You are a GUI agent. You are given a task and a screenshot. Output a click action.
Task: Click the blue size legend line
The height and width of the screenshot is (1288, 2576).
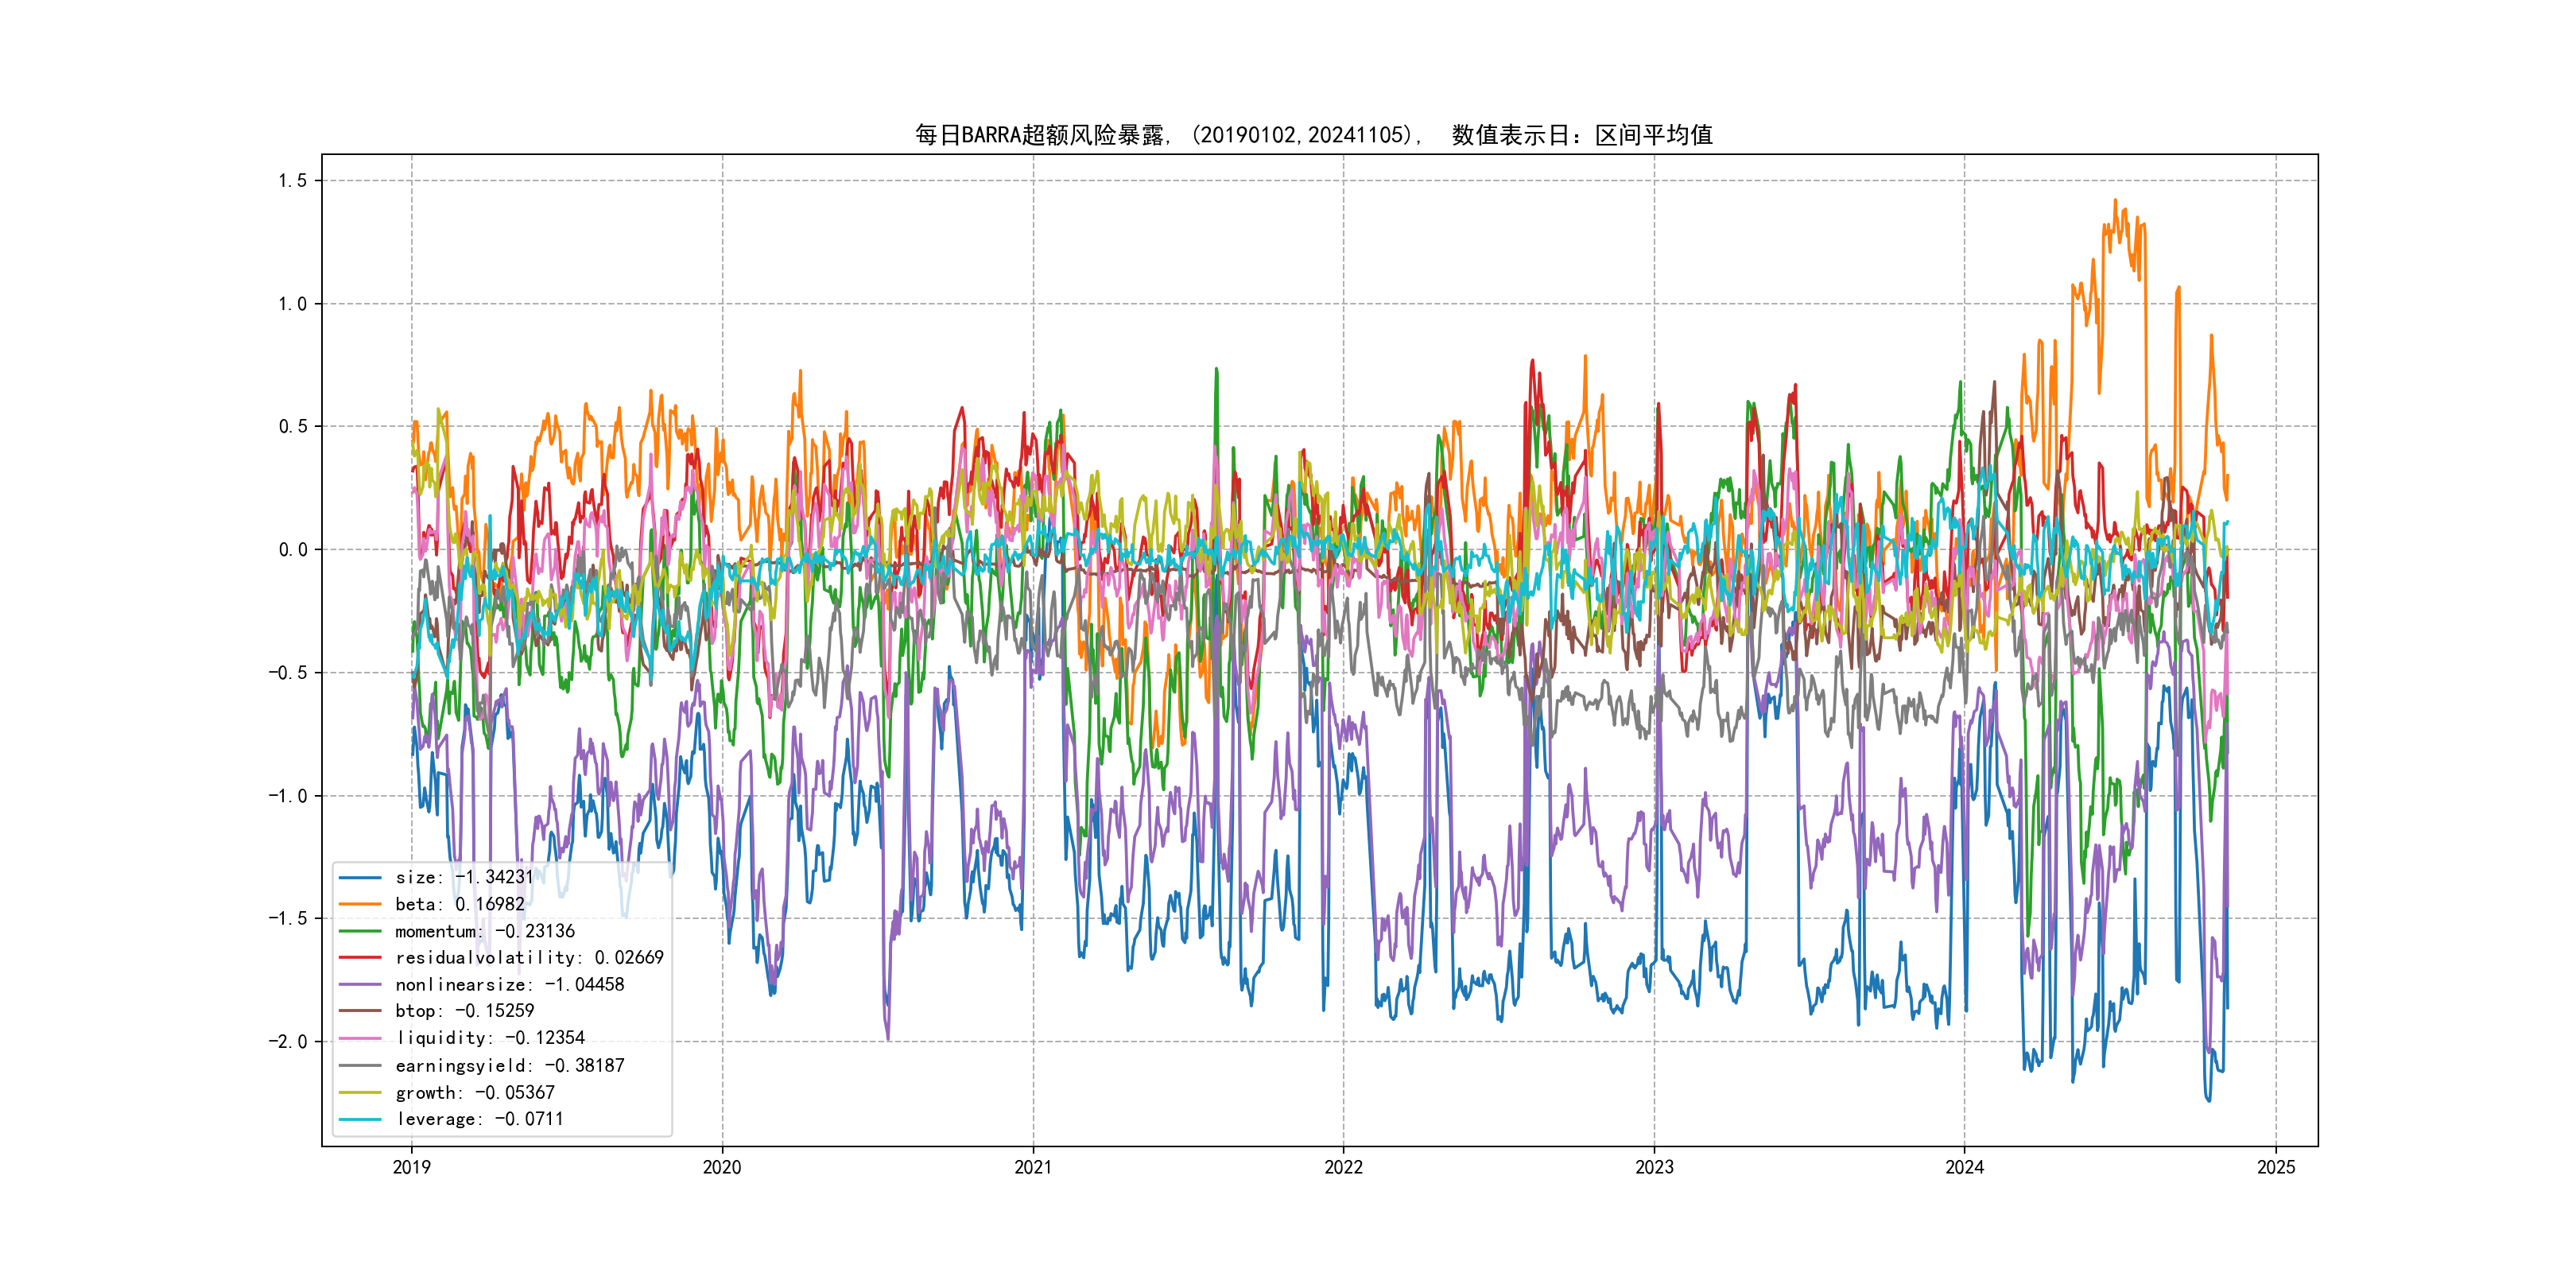pos(360,877)
